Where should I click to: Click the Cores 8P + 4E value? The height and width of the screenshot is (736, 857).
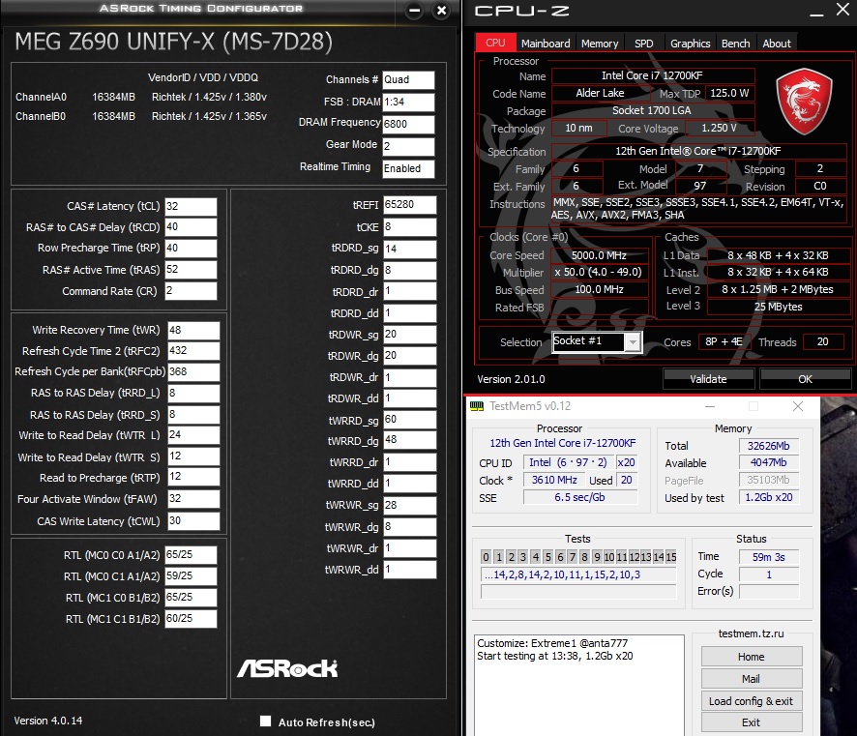click(724, 342)
